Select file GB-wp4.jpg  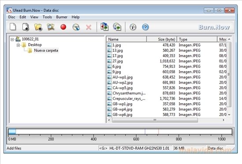[x=123, y=109]
